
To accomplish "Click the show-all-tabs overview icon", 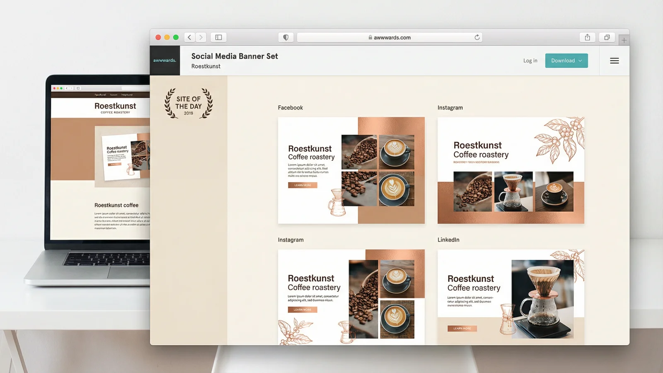I will pyautogui.click(x=607, y=37).
